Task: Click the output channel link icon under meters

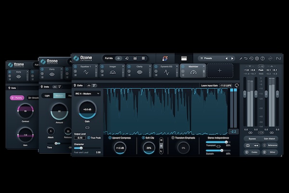Action: point(272,133)
